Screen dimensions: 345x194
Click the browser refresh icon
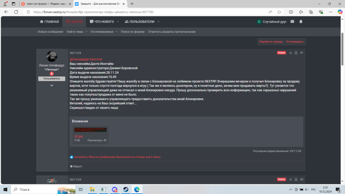click(x=16, y=12)
